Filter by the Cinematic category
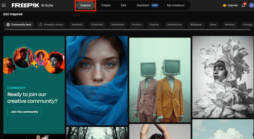 97,25
